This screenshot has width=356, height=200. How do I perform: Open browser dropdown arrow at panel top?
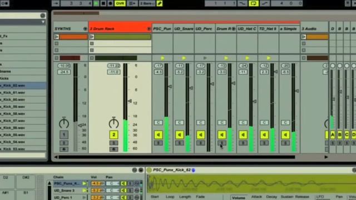coord(43,22)
